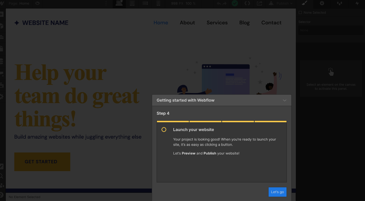Switch to the Style Manager drops tab
The image size is (365, 201).
click(339, 3)
